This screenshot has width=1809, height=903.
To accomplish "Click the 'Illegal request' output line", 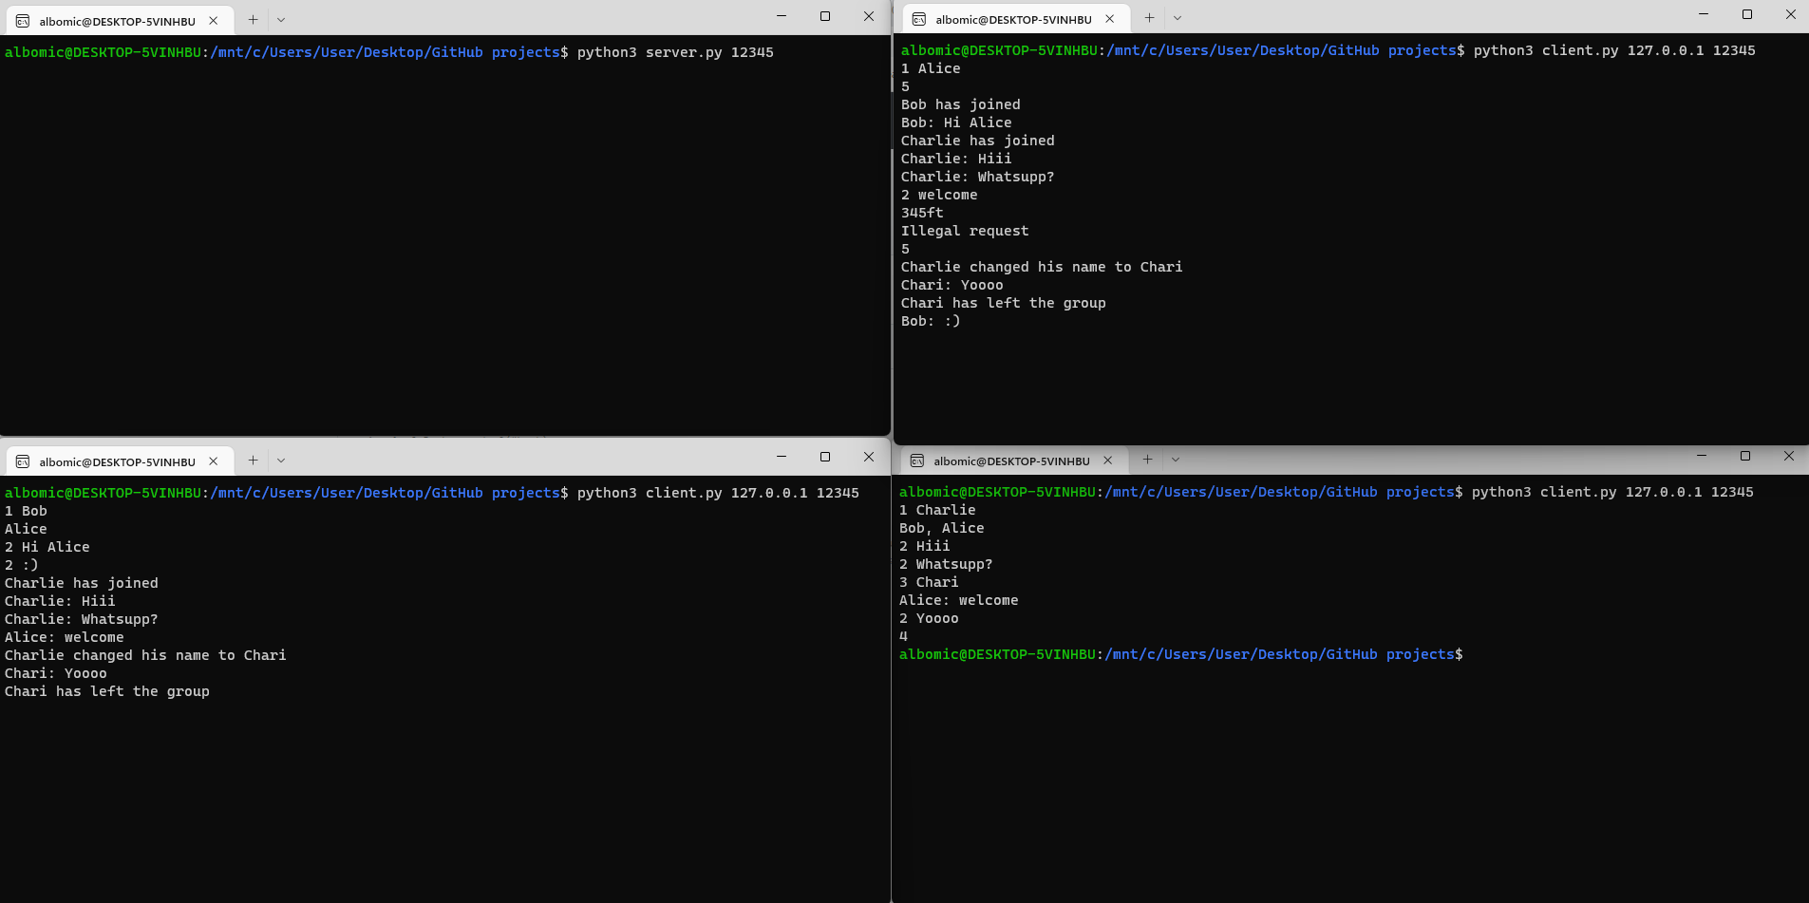I will tap(965, 231).
